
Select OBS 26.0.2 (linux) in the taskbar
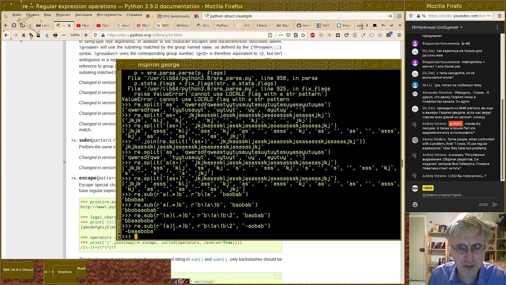[18, 270]
